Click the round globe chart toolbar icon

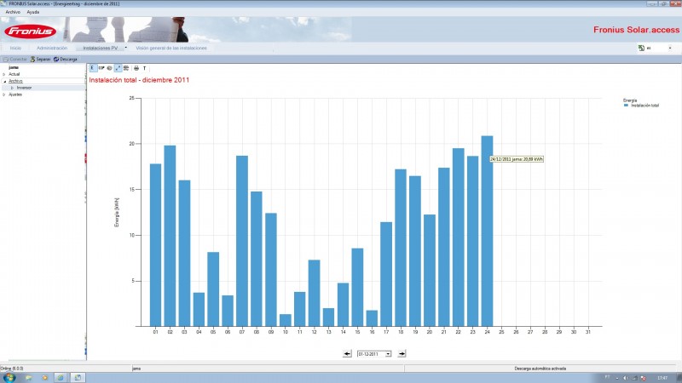(110, 68)
